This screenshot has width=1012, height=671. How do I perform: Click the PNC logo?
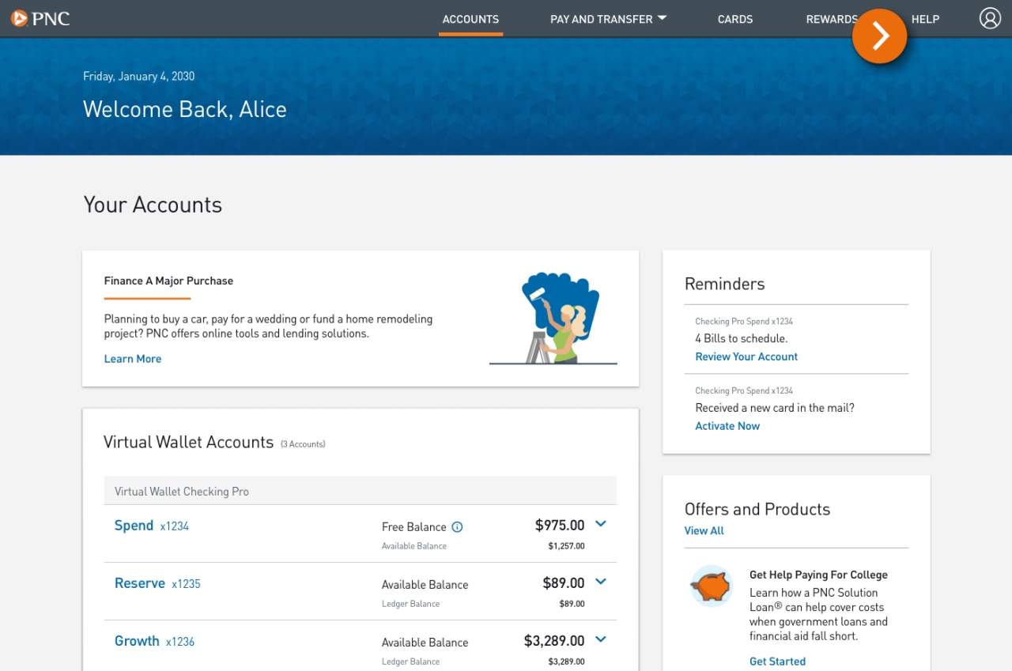coord(40,18)
